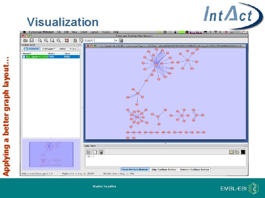The height and width of the screenshot is (198, 265).
Task: Click Create New Attribute page icon in Data Panel
Action: pyautogui.click(x=95, y=152)
